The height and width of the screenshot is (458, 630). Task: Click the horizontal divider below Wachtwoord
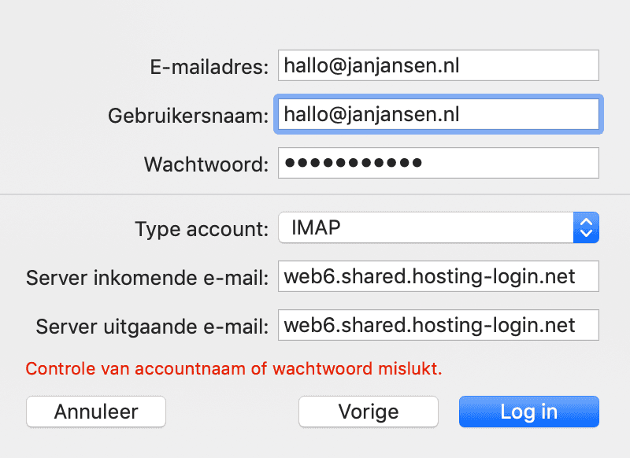[315, 194]
